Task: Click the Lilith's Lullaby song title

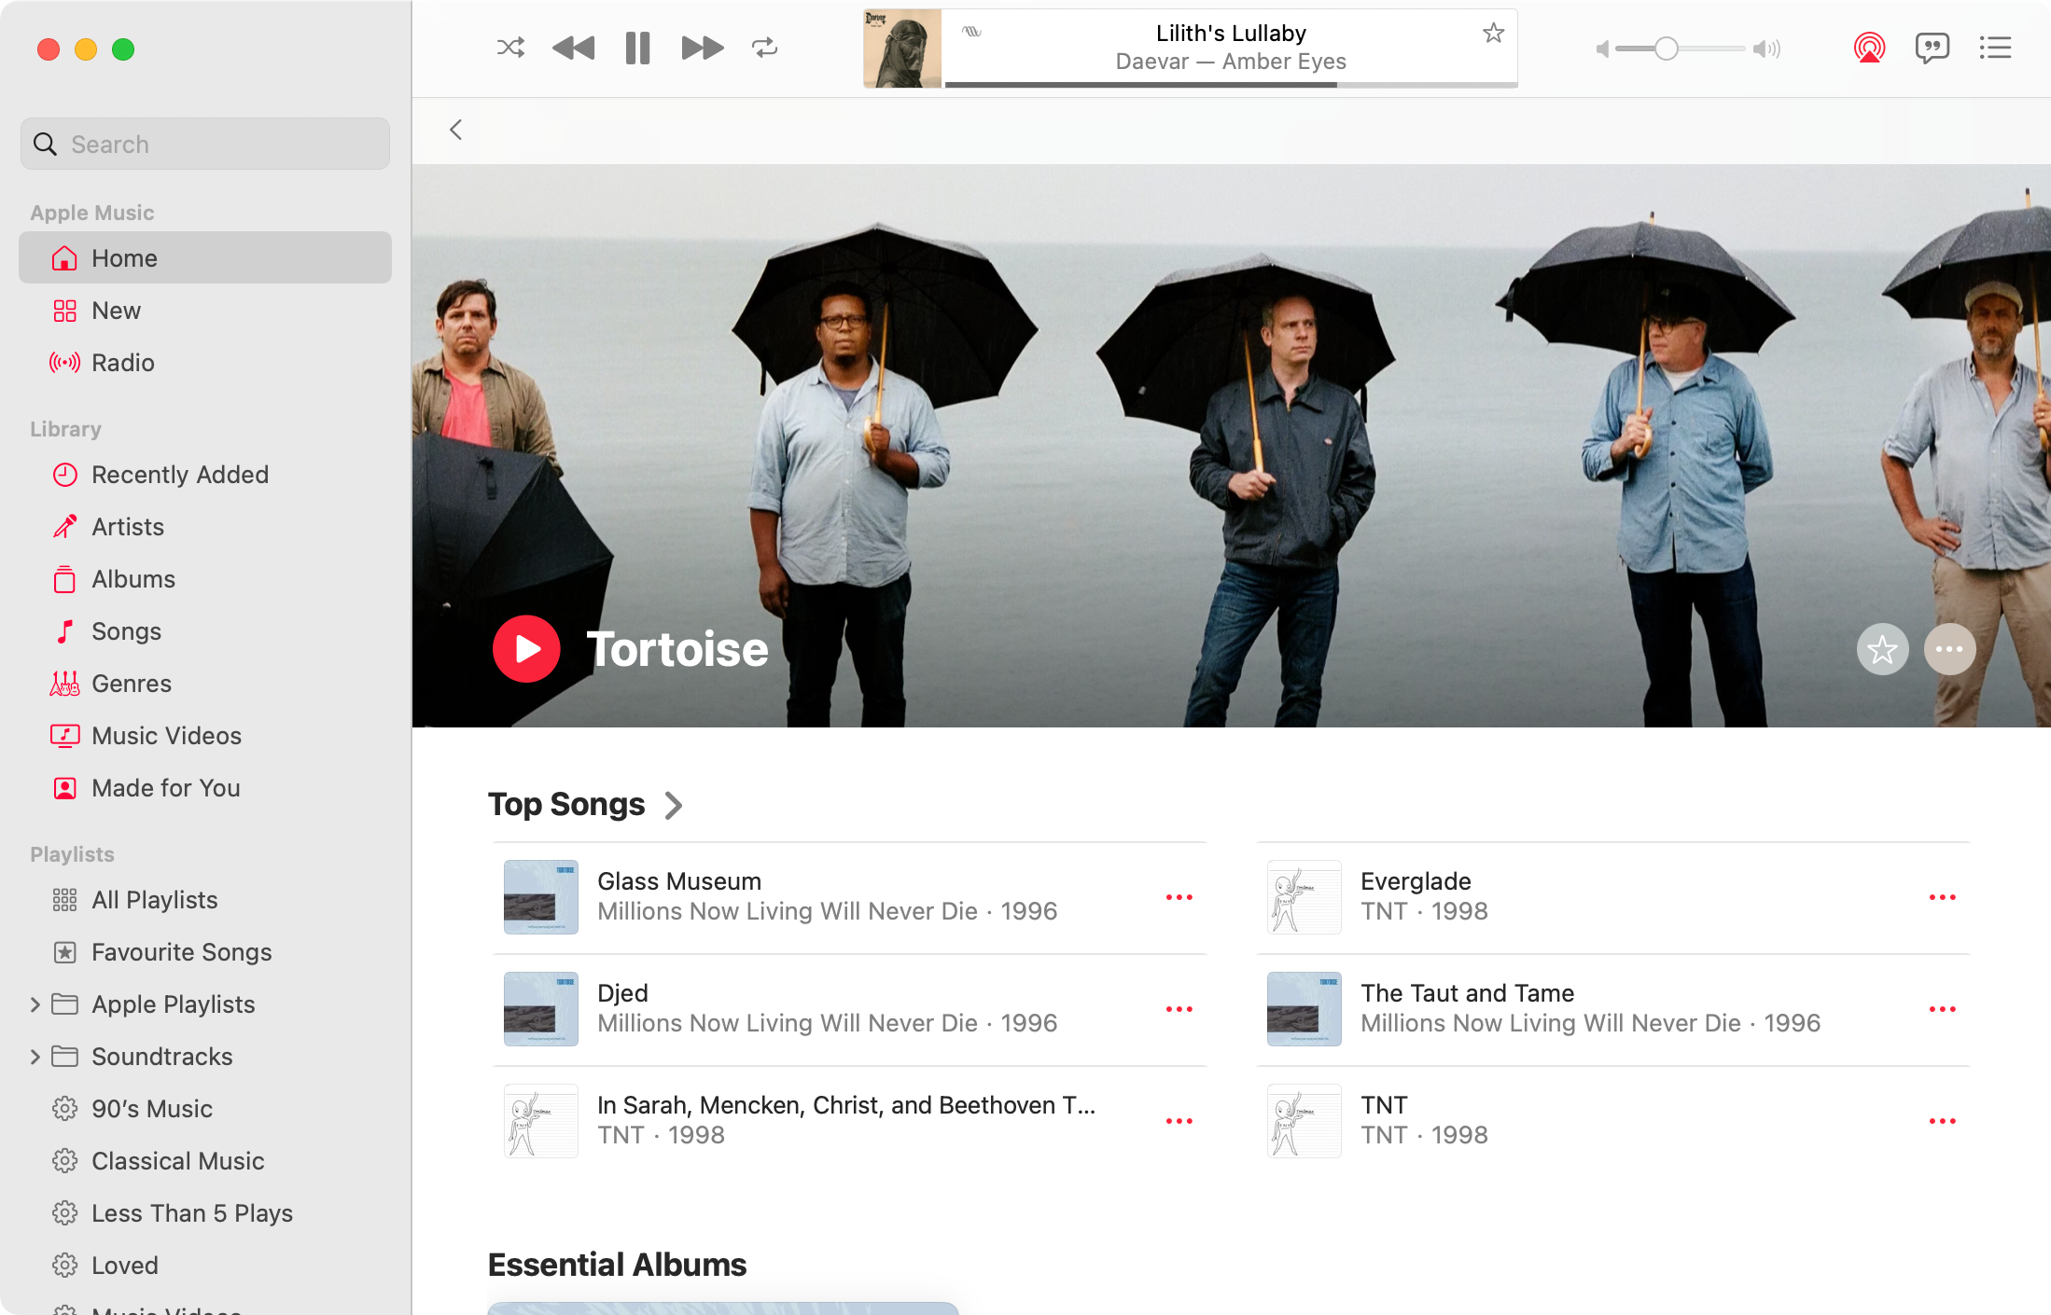Action: point(1231,34)
